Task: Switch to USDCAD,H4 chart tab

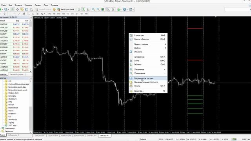Action: [x=53, y=136]
